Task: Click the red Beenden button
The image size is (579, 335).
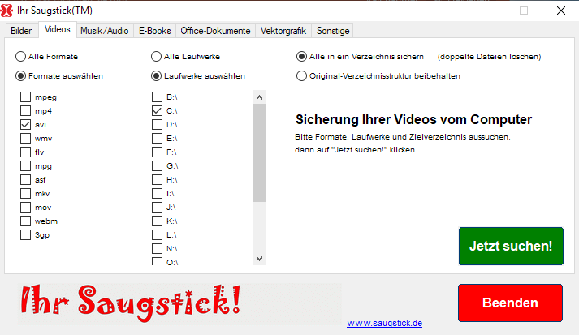Action: coord(510,303)
